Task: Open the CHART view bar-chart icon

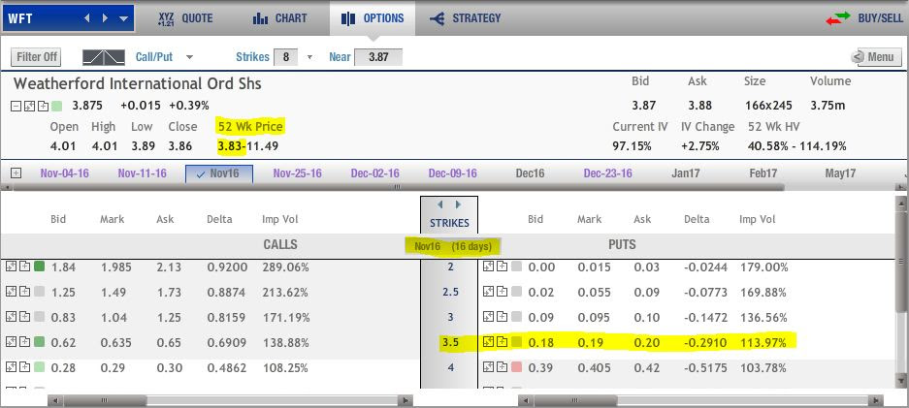Action: tap(260, 18)
